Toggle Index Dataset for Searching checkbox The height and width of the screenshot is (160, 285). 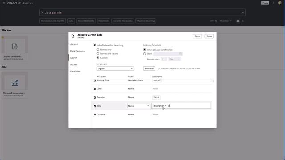pyautogui.click(x=94, y=45)
